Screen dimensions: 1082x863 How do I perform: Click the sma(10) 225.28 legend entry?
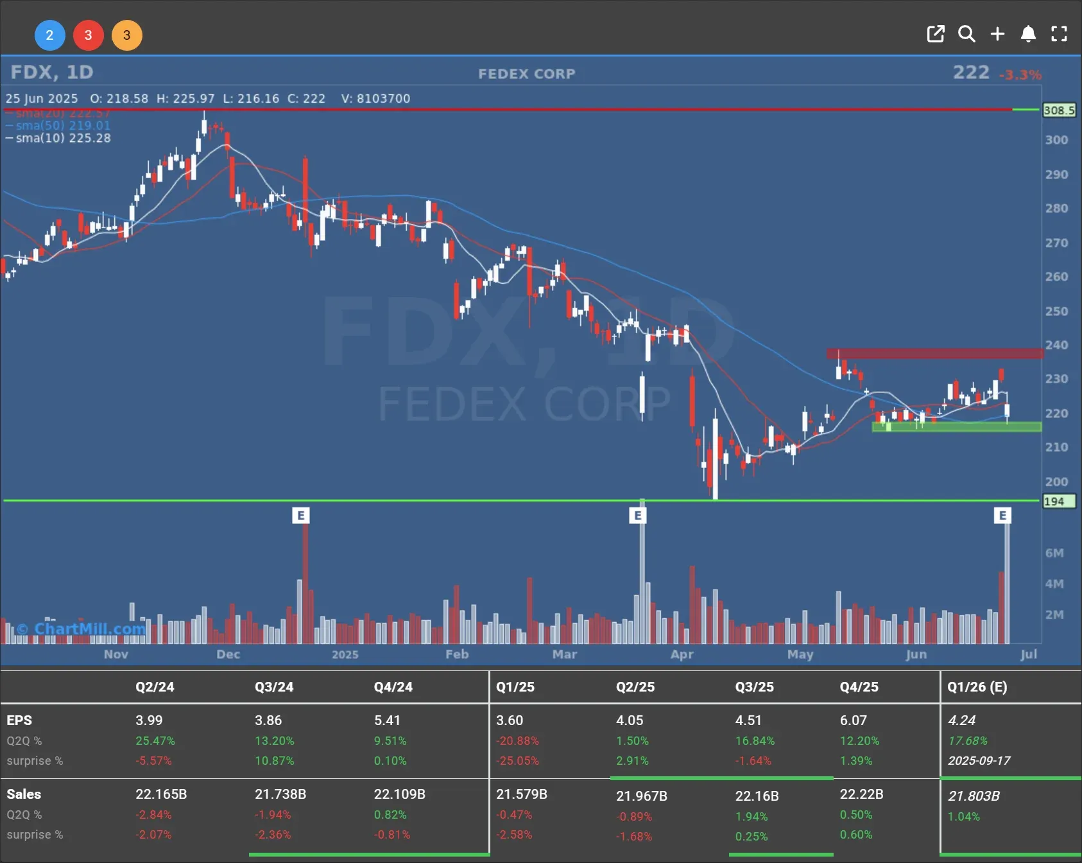[x=58, y=138]
